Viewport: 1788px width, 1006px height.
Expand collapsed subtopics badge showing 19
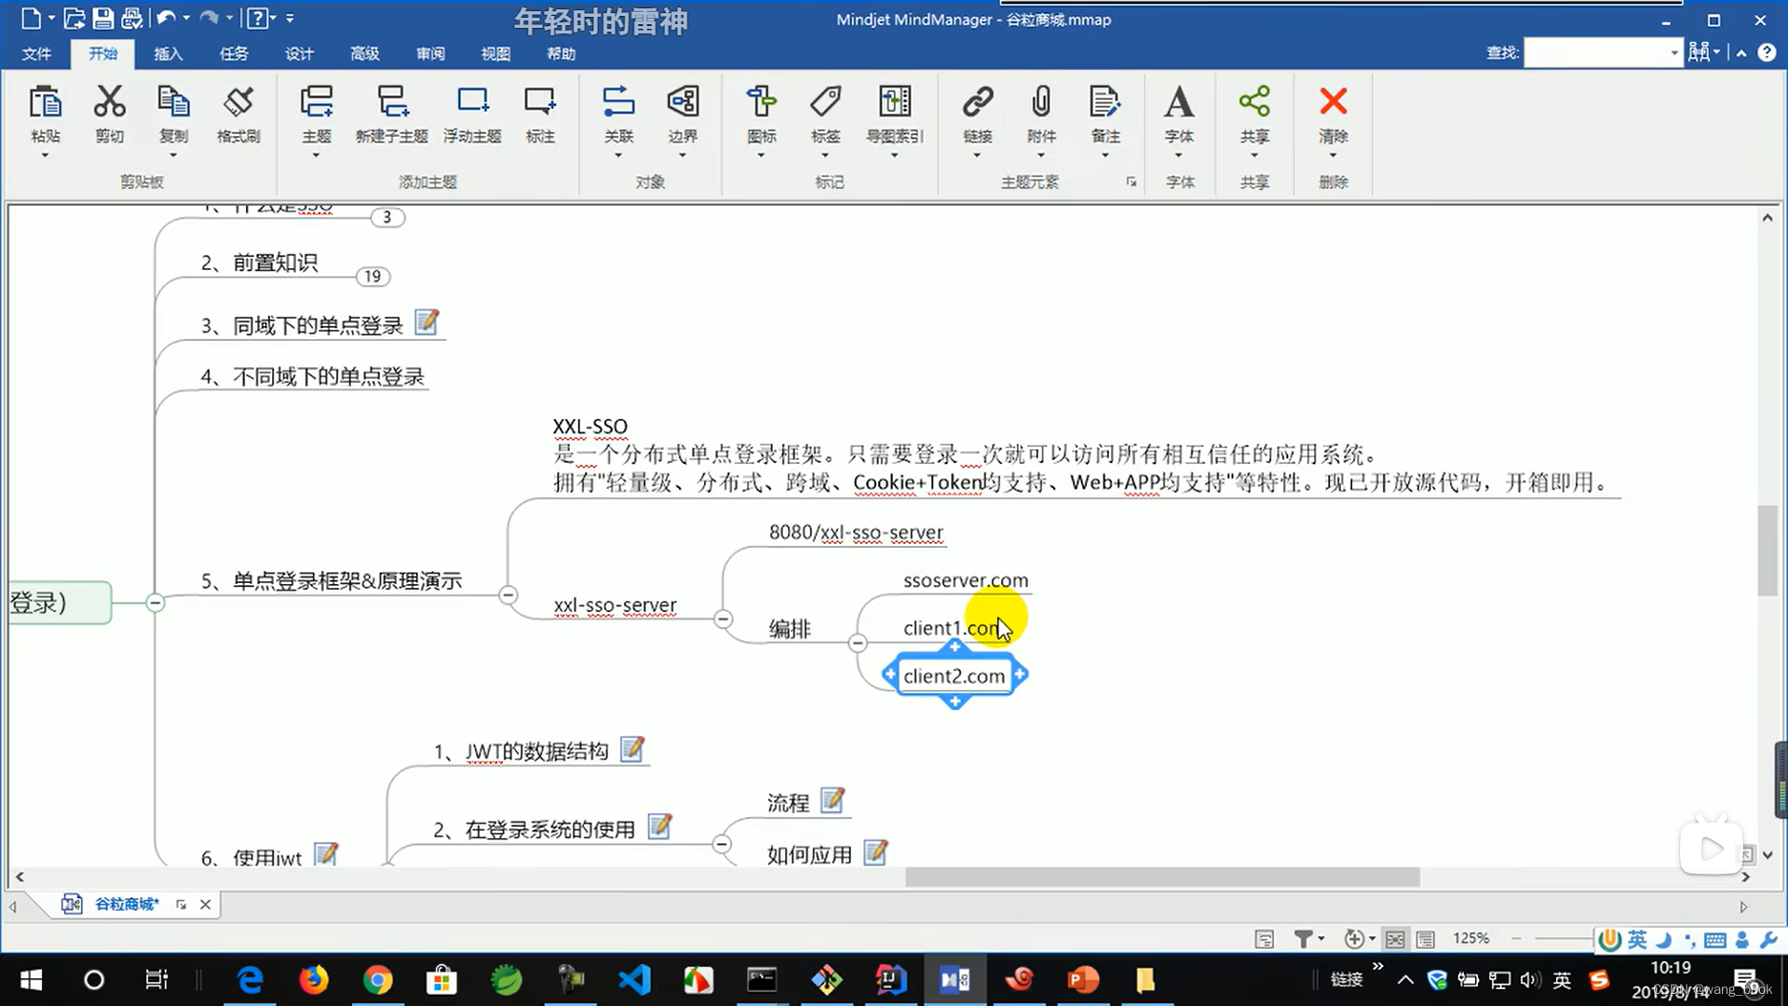372,276
